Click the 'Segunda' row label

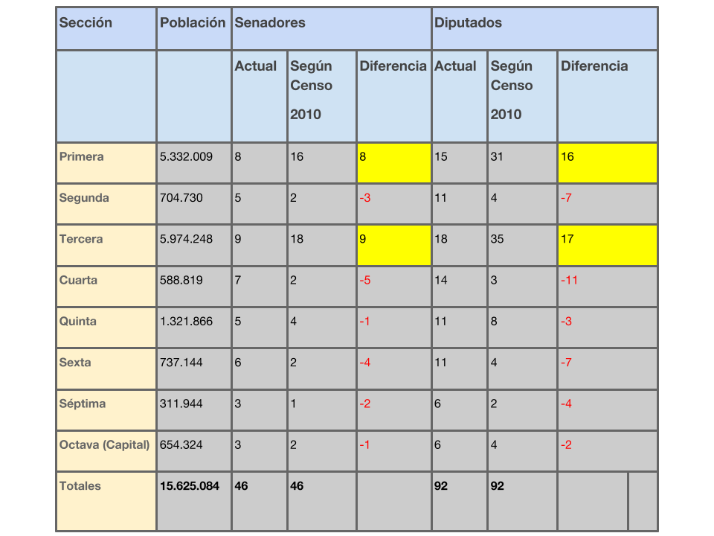[84, 198]
